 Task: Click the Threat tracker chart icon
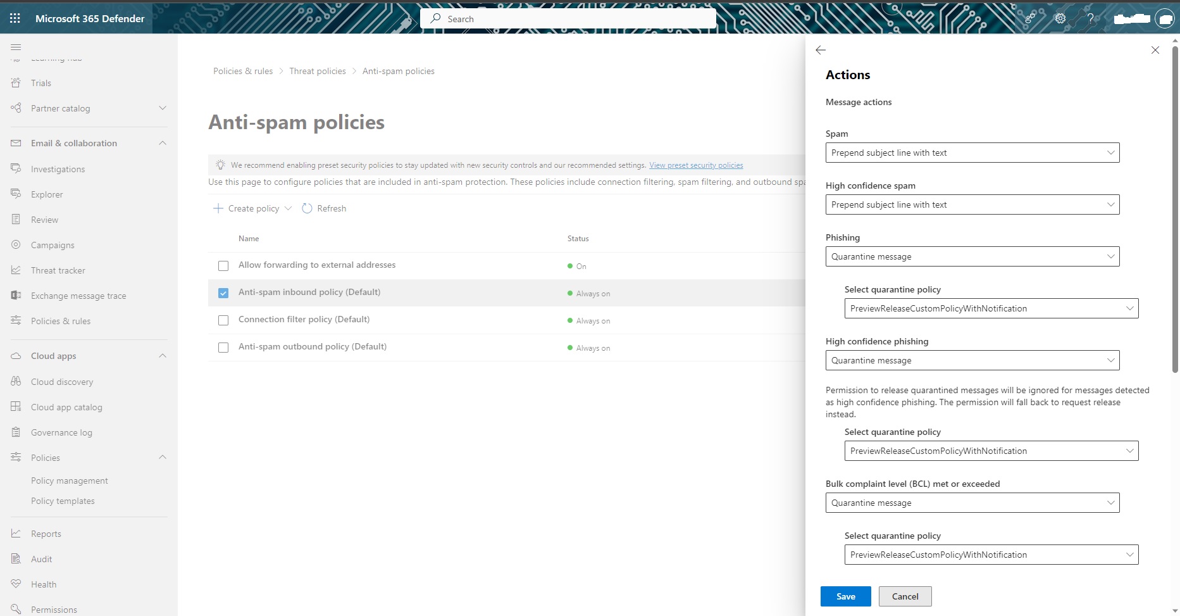pos(16,270)
